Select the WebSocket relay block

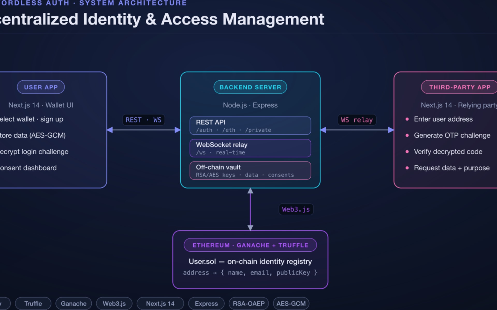pyautogui.click(x=250, y=148)
